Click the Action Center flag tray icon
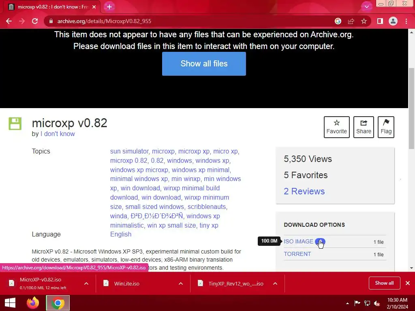The image size is (415, 311). [357, 303]
